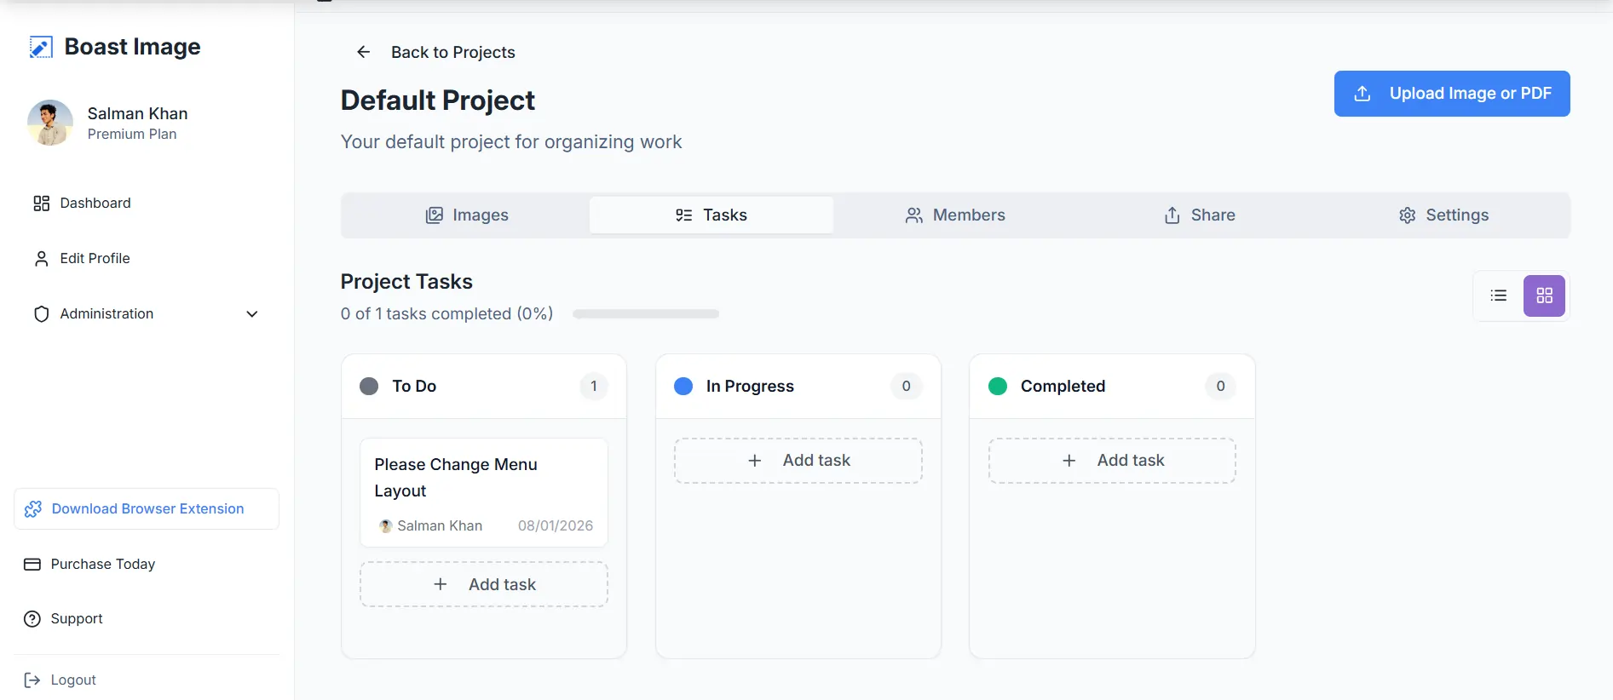Click the blue In Progress status dot
Screen dimensions: 1613x700
click(683, 387)
